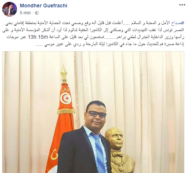Open the attached post photo
This screenshot has width=186, height=173.
(93, 112)
